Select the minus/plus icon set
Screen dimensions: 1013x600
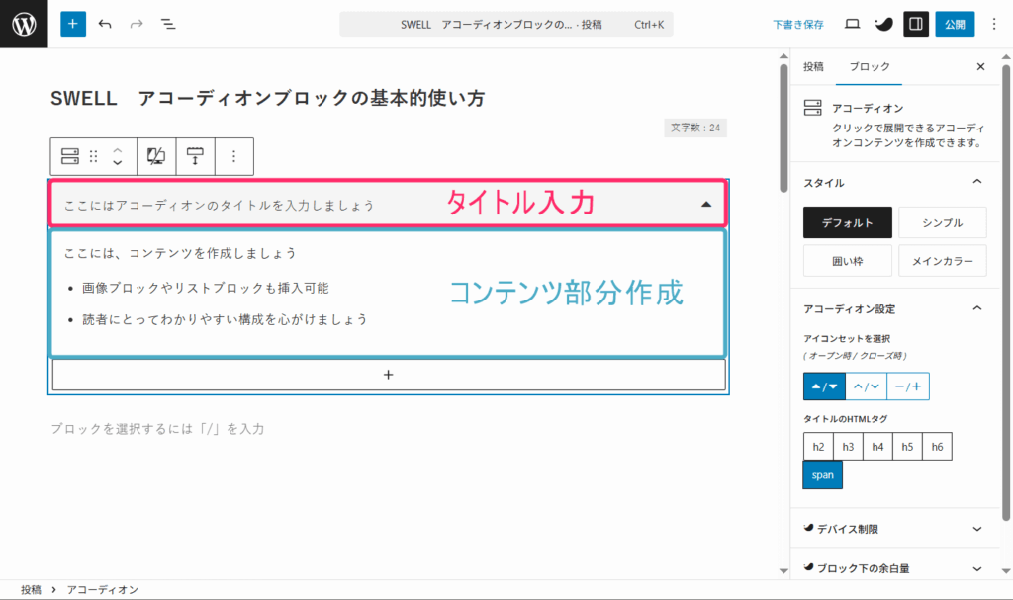click(908, 386)
